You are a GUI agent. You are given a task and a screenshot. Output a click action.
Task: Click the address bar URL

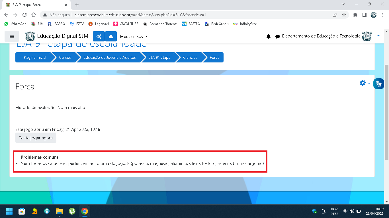(140, 15)
